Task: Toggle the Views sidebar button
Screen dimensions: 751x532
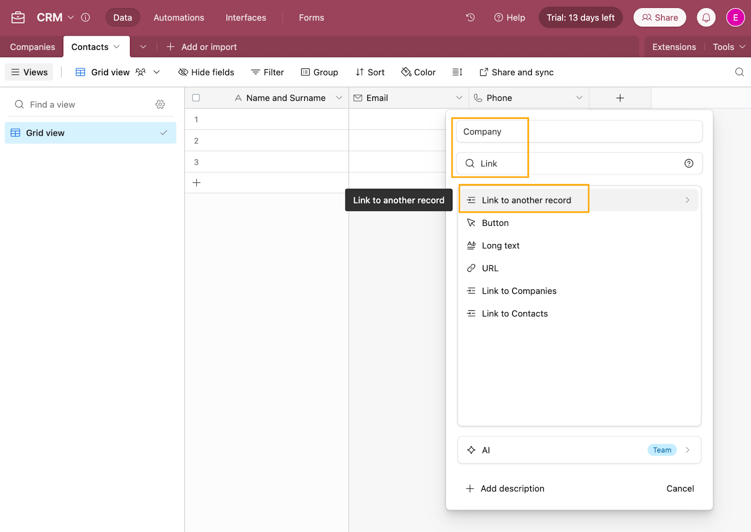Action: 29,72
